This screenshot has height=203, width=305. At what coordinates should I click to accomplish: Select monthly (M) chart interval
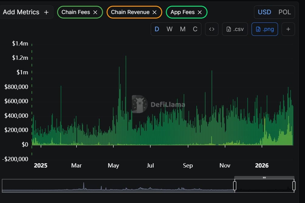tap(183, 29)
